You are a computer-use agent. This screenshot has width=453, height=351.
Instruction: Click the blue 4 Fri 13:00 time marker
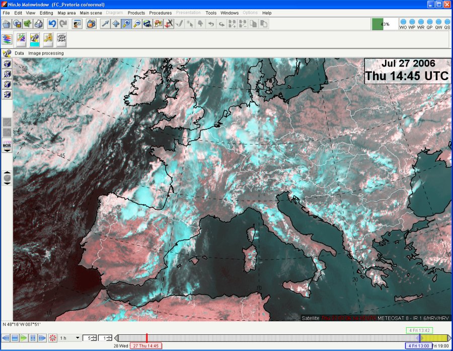tap(419, 346)
